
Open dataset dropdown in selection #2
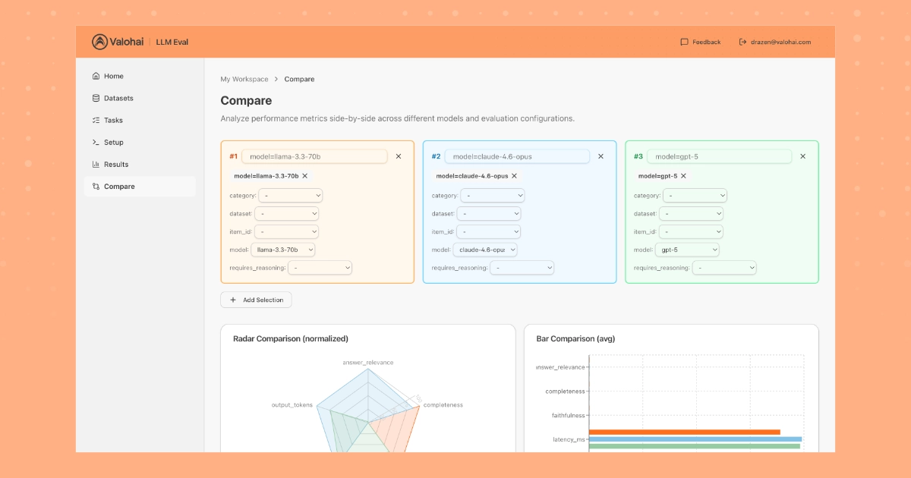[x=488, y=214]
